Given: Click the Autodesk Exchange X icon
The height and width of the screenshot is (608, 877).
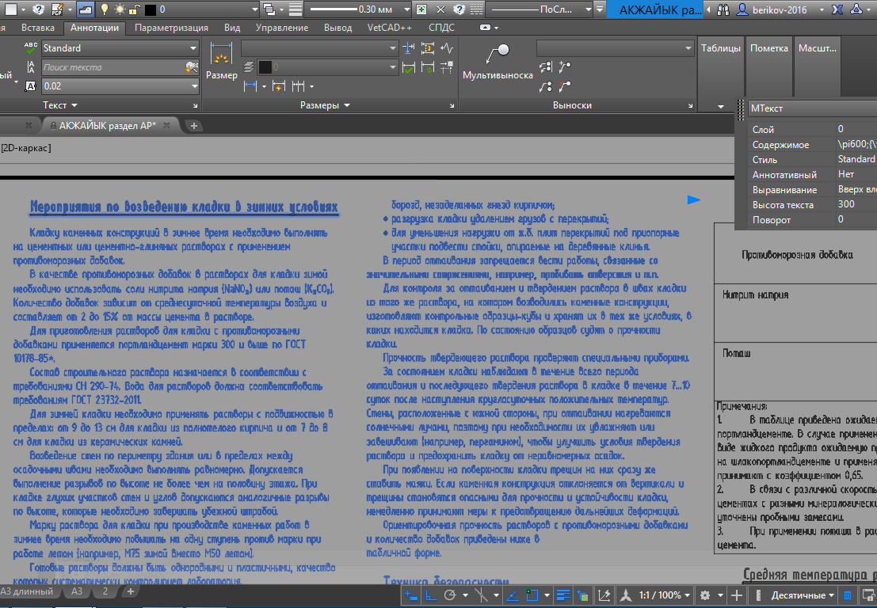Looking at the screenshot, I should [x=837, y=9].
